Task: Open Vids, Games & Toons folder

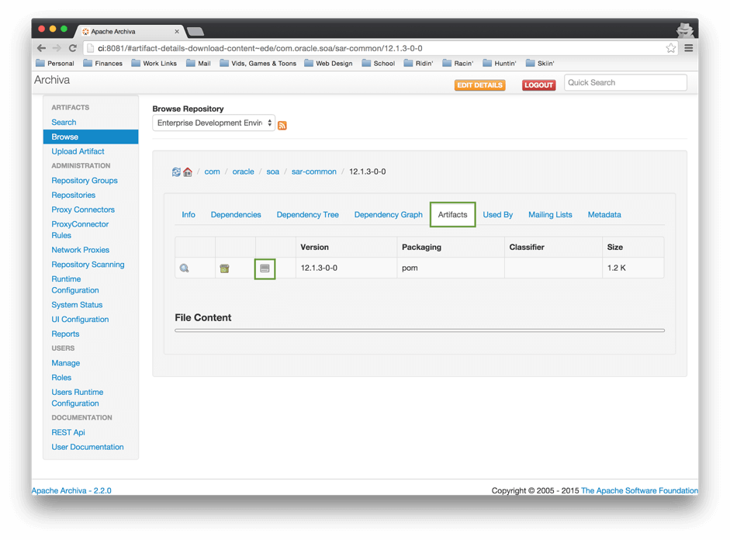Action: [x=258, y=64]
